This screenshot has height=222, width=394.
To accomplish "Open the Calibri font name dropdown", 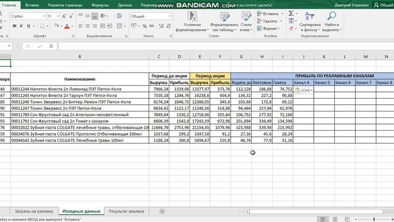I will coord(44,17).
